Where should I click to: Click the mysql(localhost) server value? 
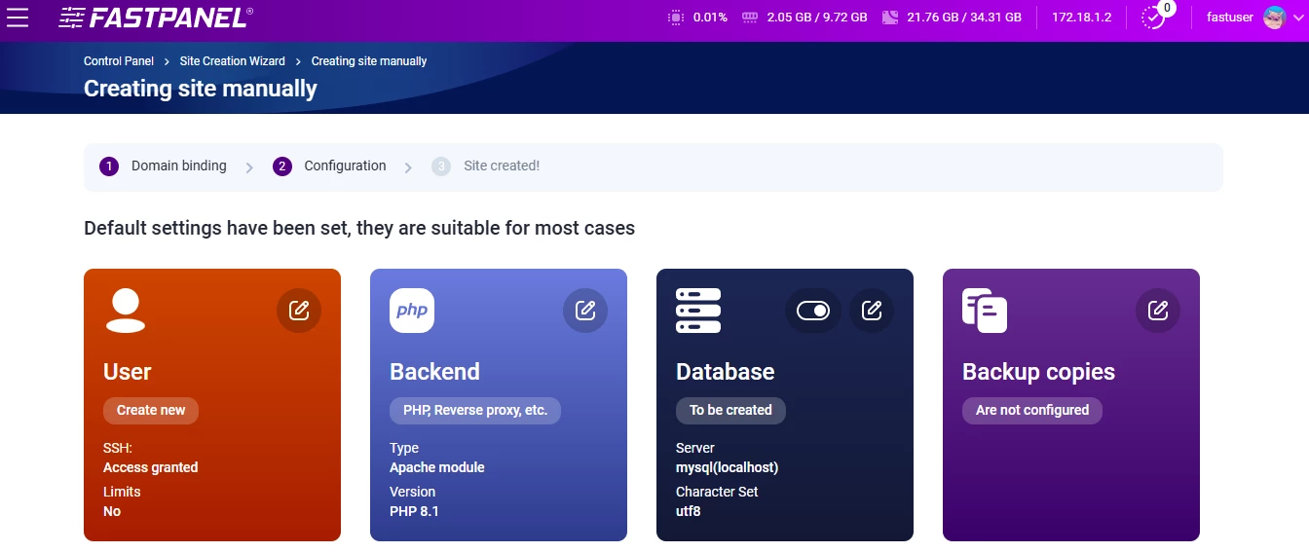click(728, 467)
